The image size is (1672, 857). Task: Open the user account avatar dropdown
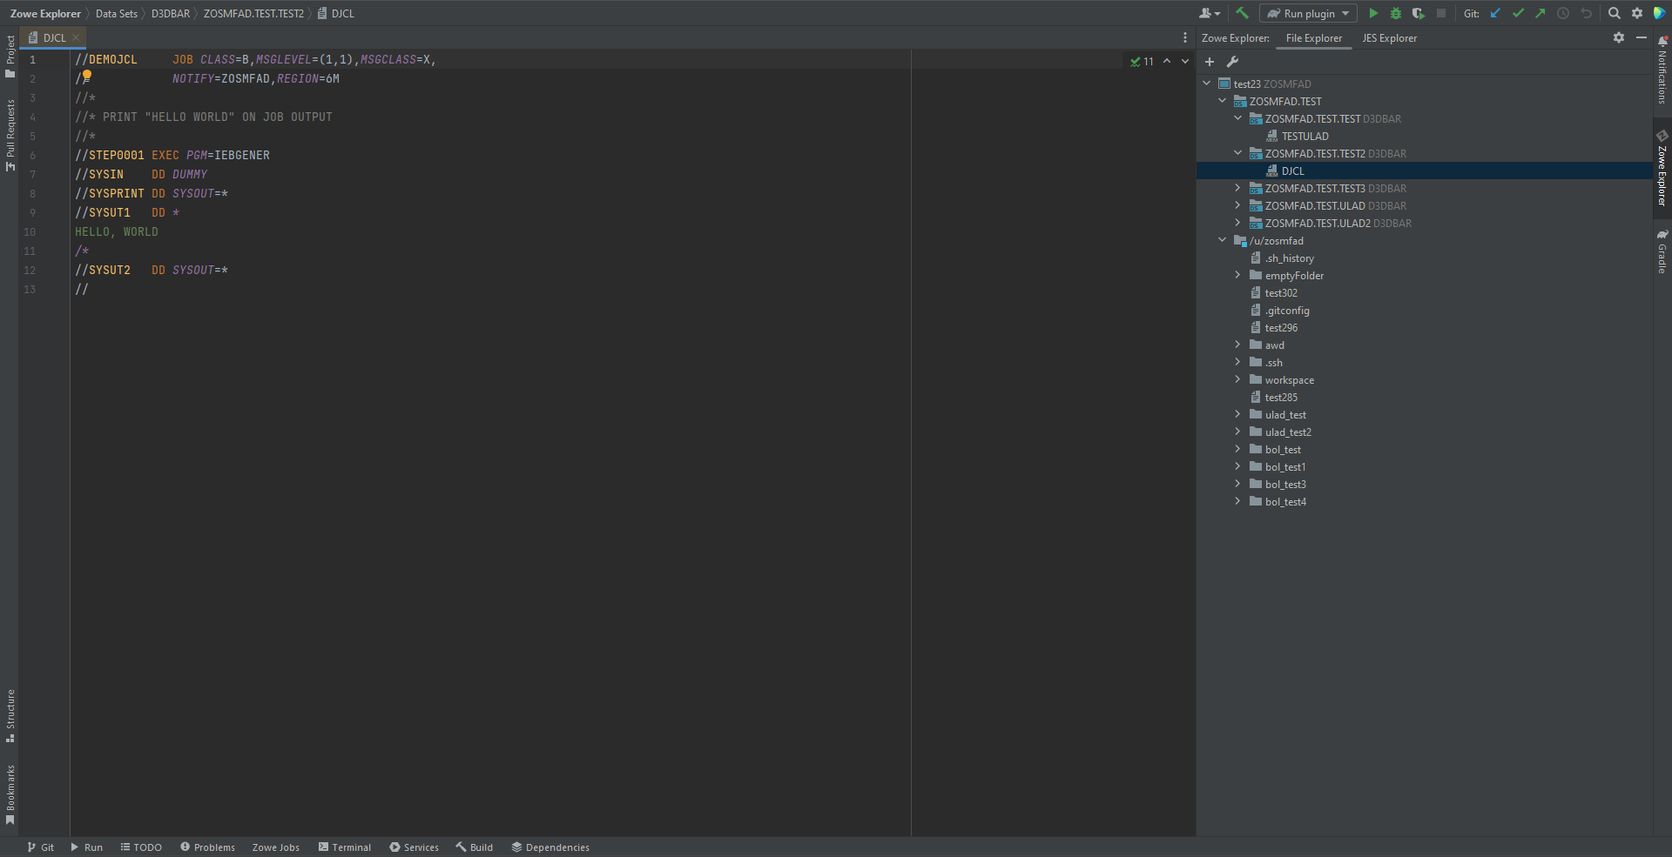point(1210,13)
